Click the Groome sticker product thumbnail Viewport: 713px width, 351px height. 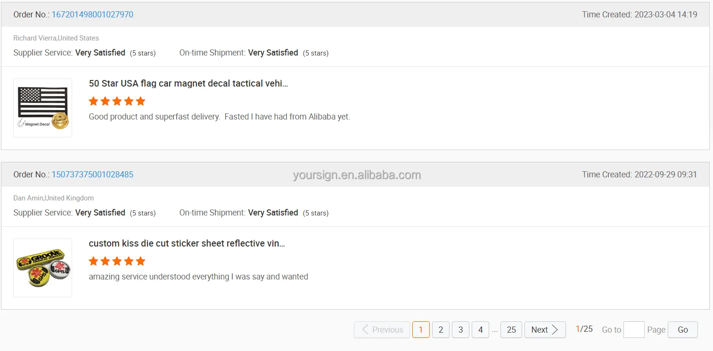point(43,268)
